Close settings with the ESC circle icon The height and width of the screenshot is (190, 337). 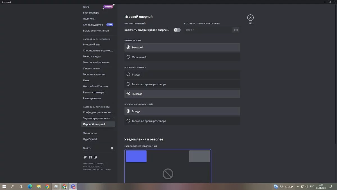tap(250, 18)
